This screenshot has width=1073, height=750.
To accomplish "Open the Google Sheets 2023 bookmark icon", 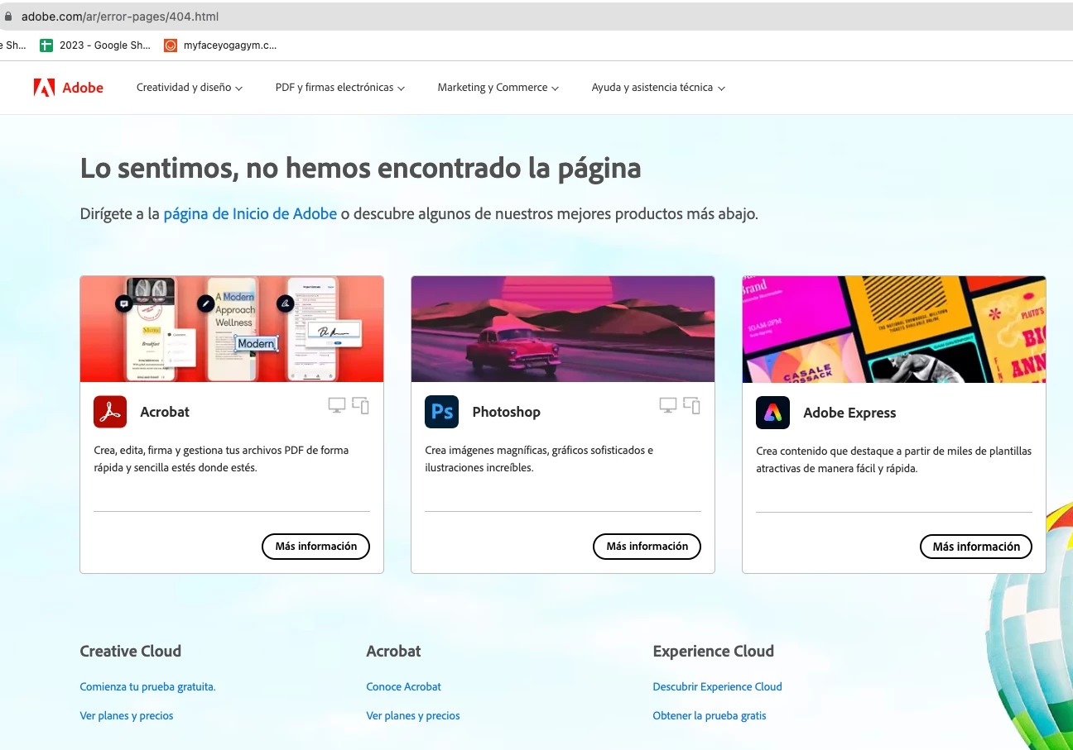I will (x=46, y=45).
